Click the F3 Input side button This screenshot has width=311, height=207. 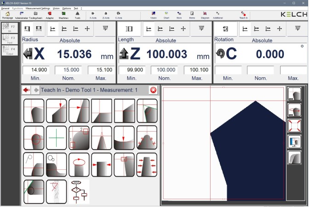[x=10, y=39]
